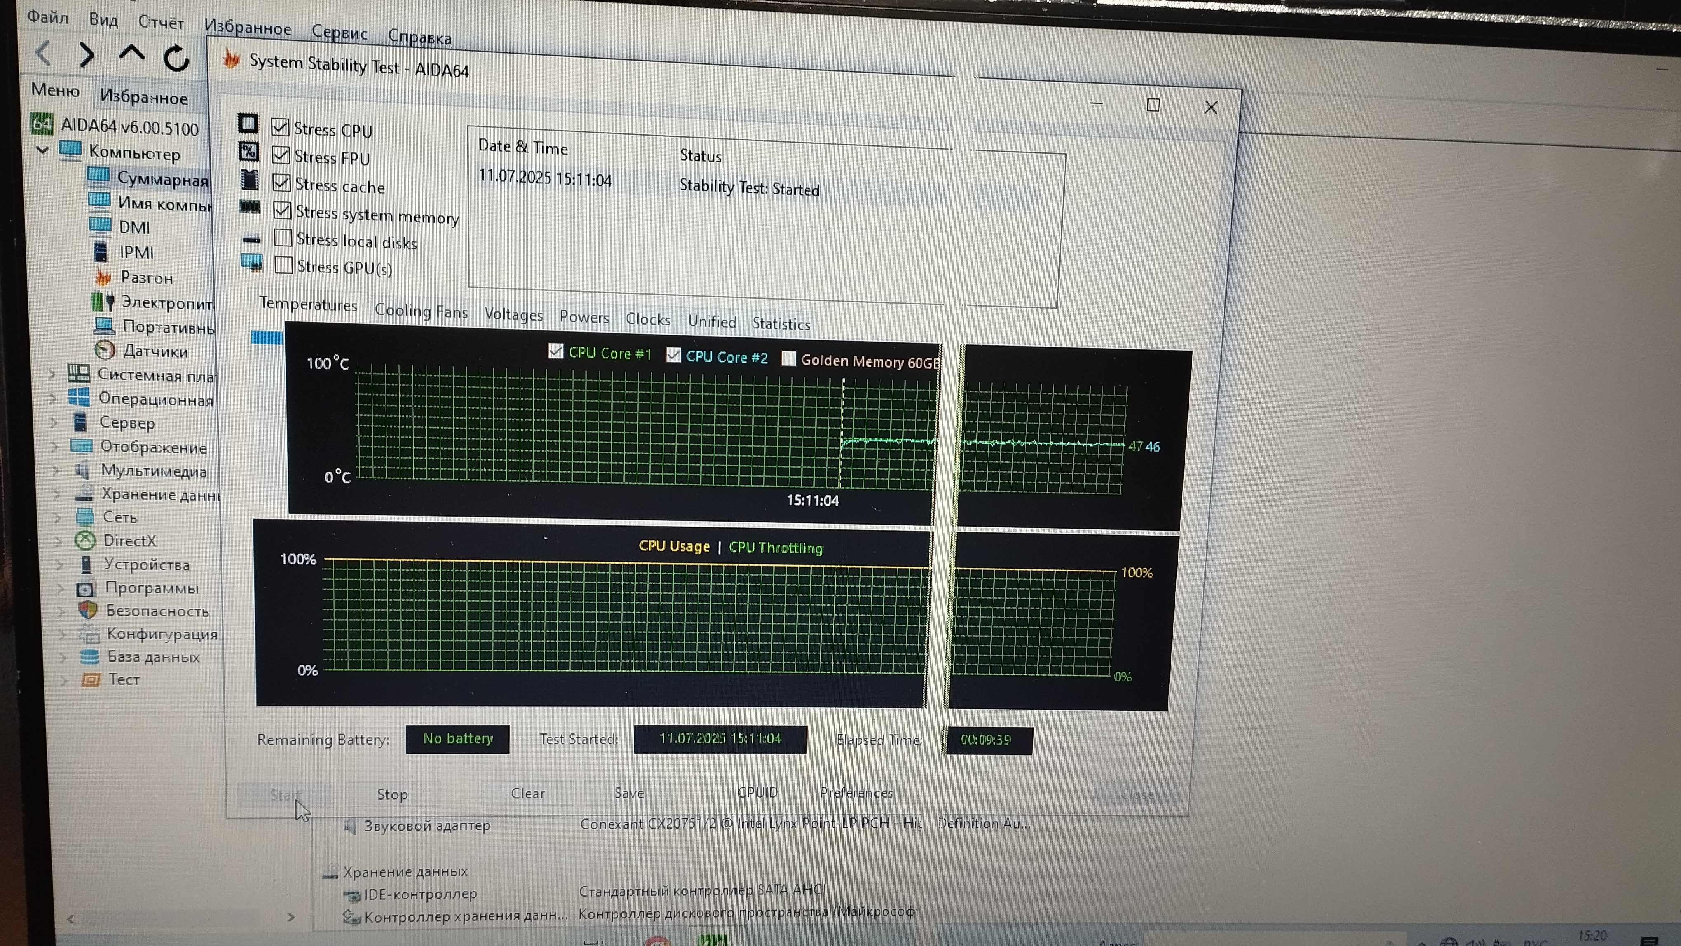
Task: Expand the Сеть tree node
Action: click(57, 517)
